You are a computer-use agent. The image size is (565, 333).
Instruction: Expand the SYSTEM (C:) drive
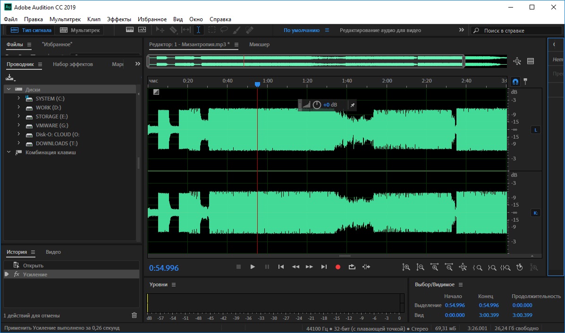point(18,99)
